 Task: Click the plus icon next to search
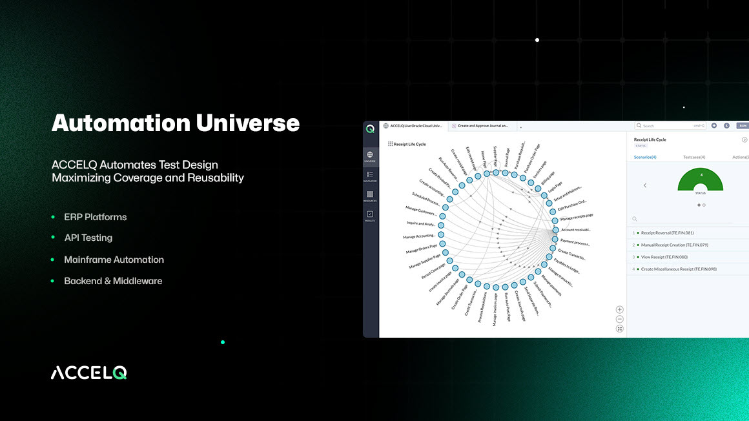tap(714, 125)
